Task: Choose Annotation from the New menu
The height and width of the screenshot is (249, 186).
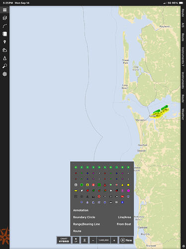Action: pyautogui.click(x=81, y=210)
